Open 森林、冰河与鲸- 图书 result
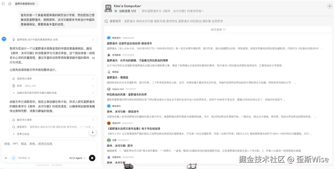 (120, 146)
